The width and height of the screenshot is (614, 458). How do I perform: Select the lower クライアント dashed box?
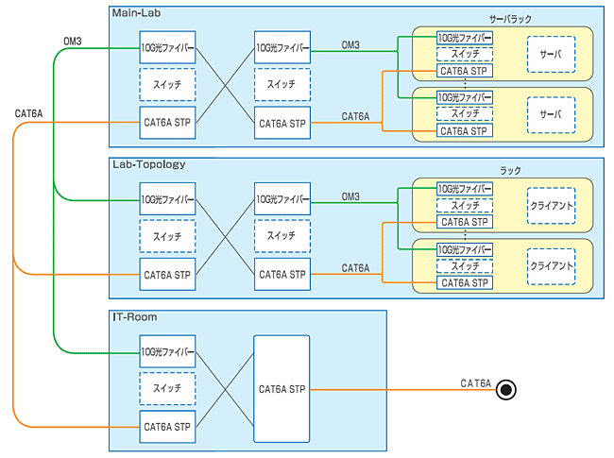(x=551, y=266)
